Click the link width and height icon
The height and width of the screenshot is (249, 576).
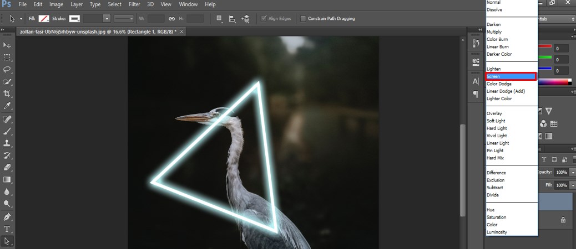tap(171, 19)
